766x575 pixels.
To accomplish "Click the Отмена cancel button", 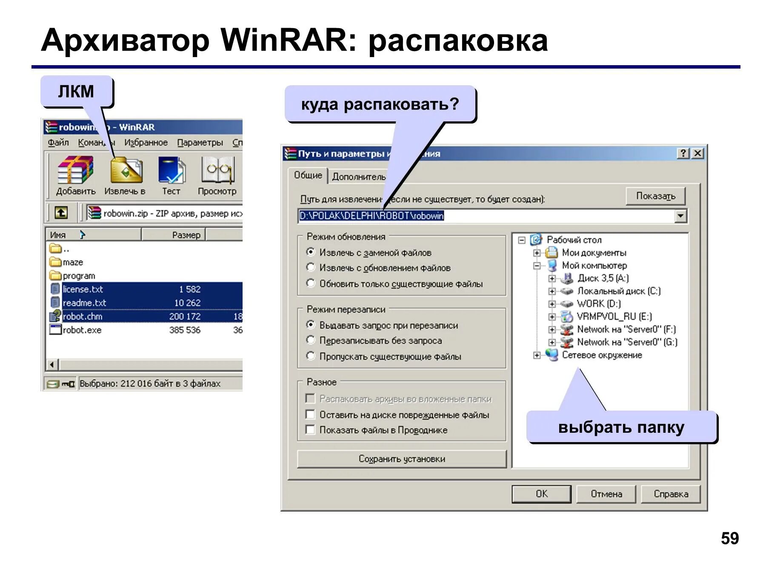I will [x=606, y=494].
